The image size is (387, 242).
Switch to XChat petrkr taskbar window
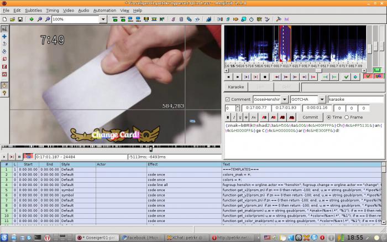[x=187, y=238]
